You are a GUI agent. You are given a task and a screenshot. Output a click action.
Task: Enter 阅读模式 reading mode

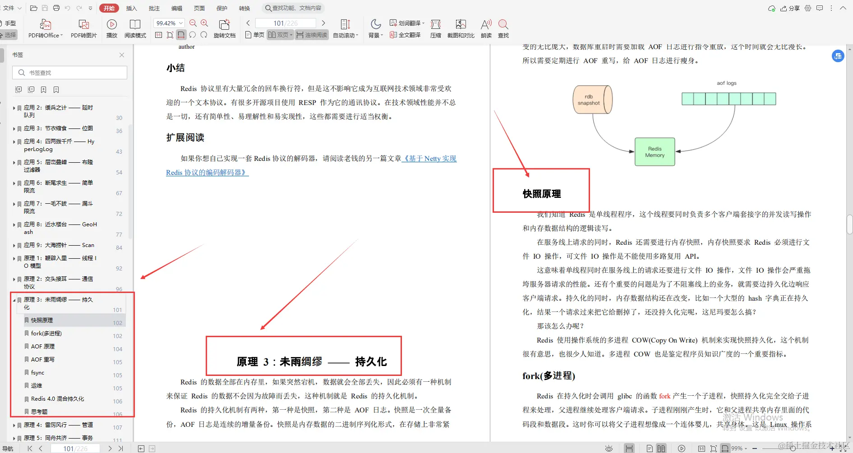coord(135,28)
